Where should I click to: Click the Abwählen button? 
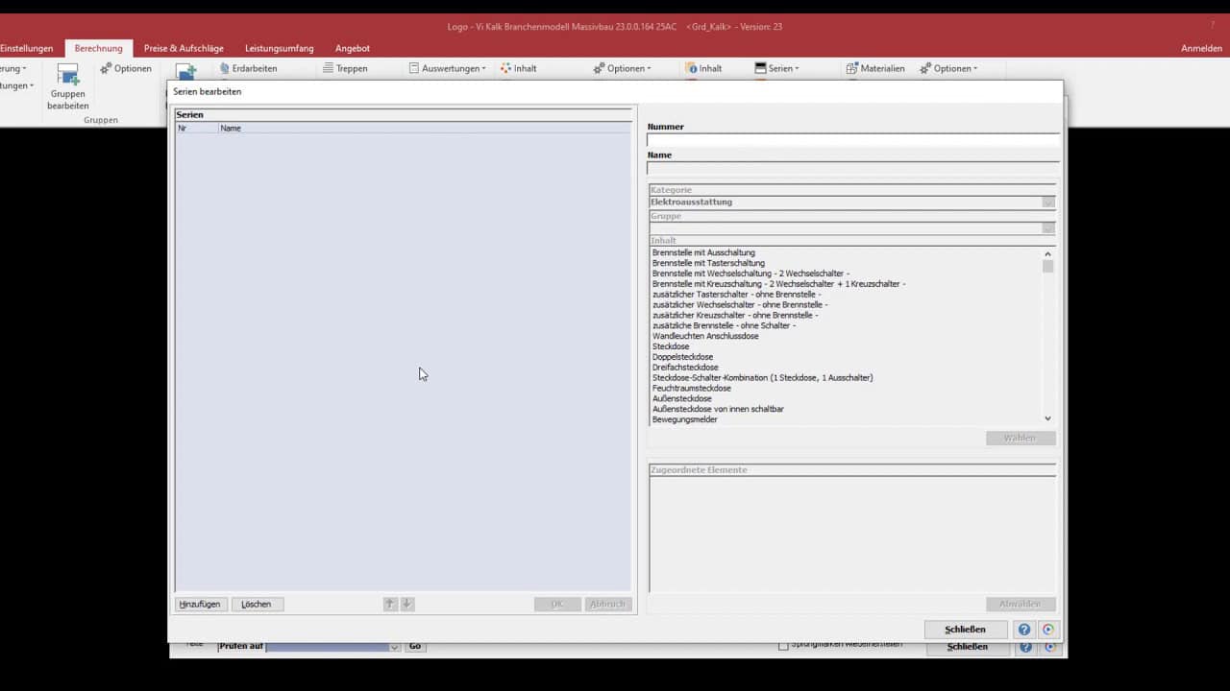[1021, 604]
